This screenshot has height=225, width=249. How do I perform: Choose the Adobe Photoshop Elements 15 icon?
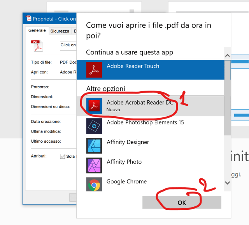point(94,126)
